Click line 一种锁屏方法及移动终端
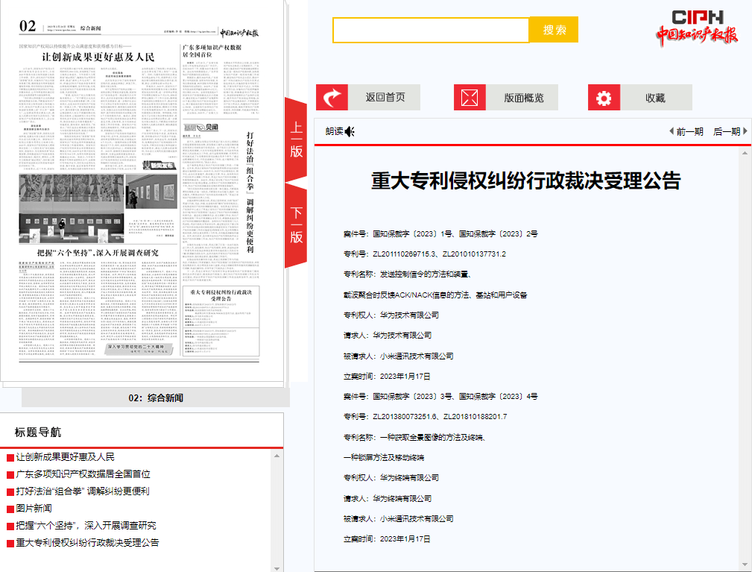 [x=384, y=457]
